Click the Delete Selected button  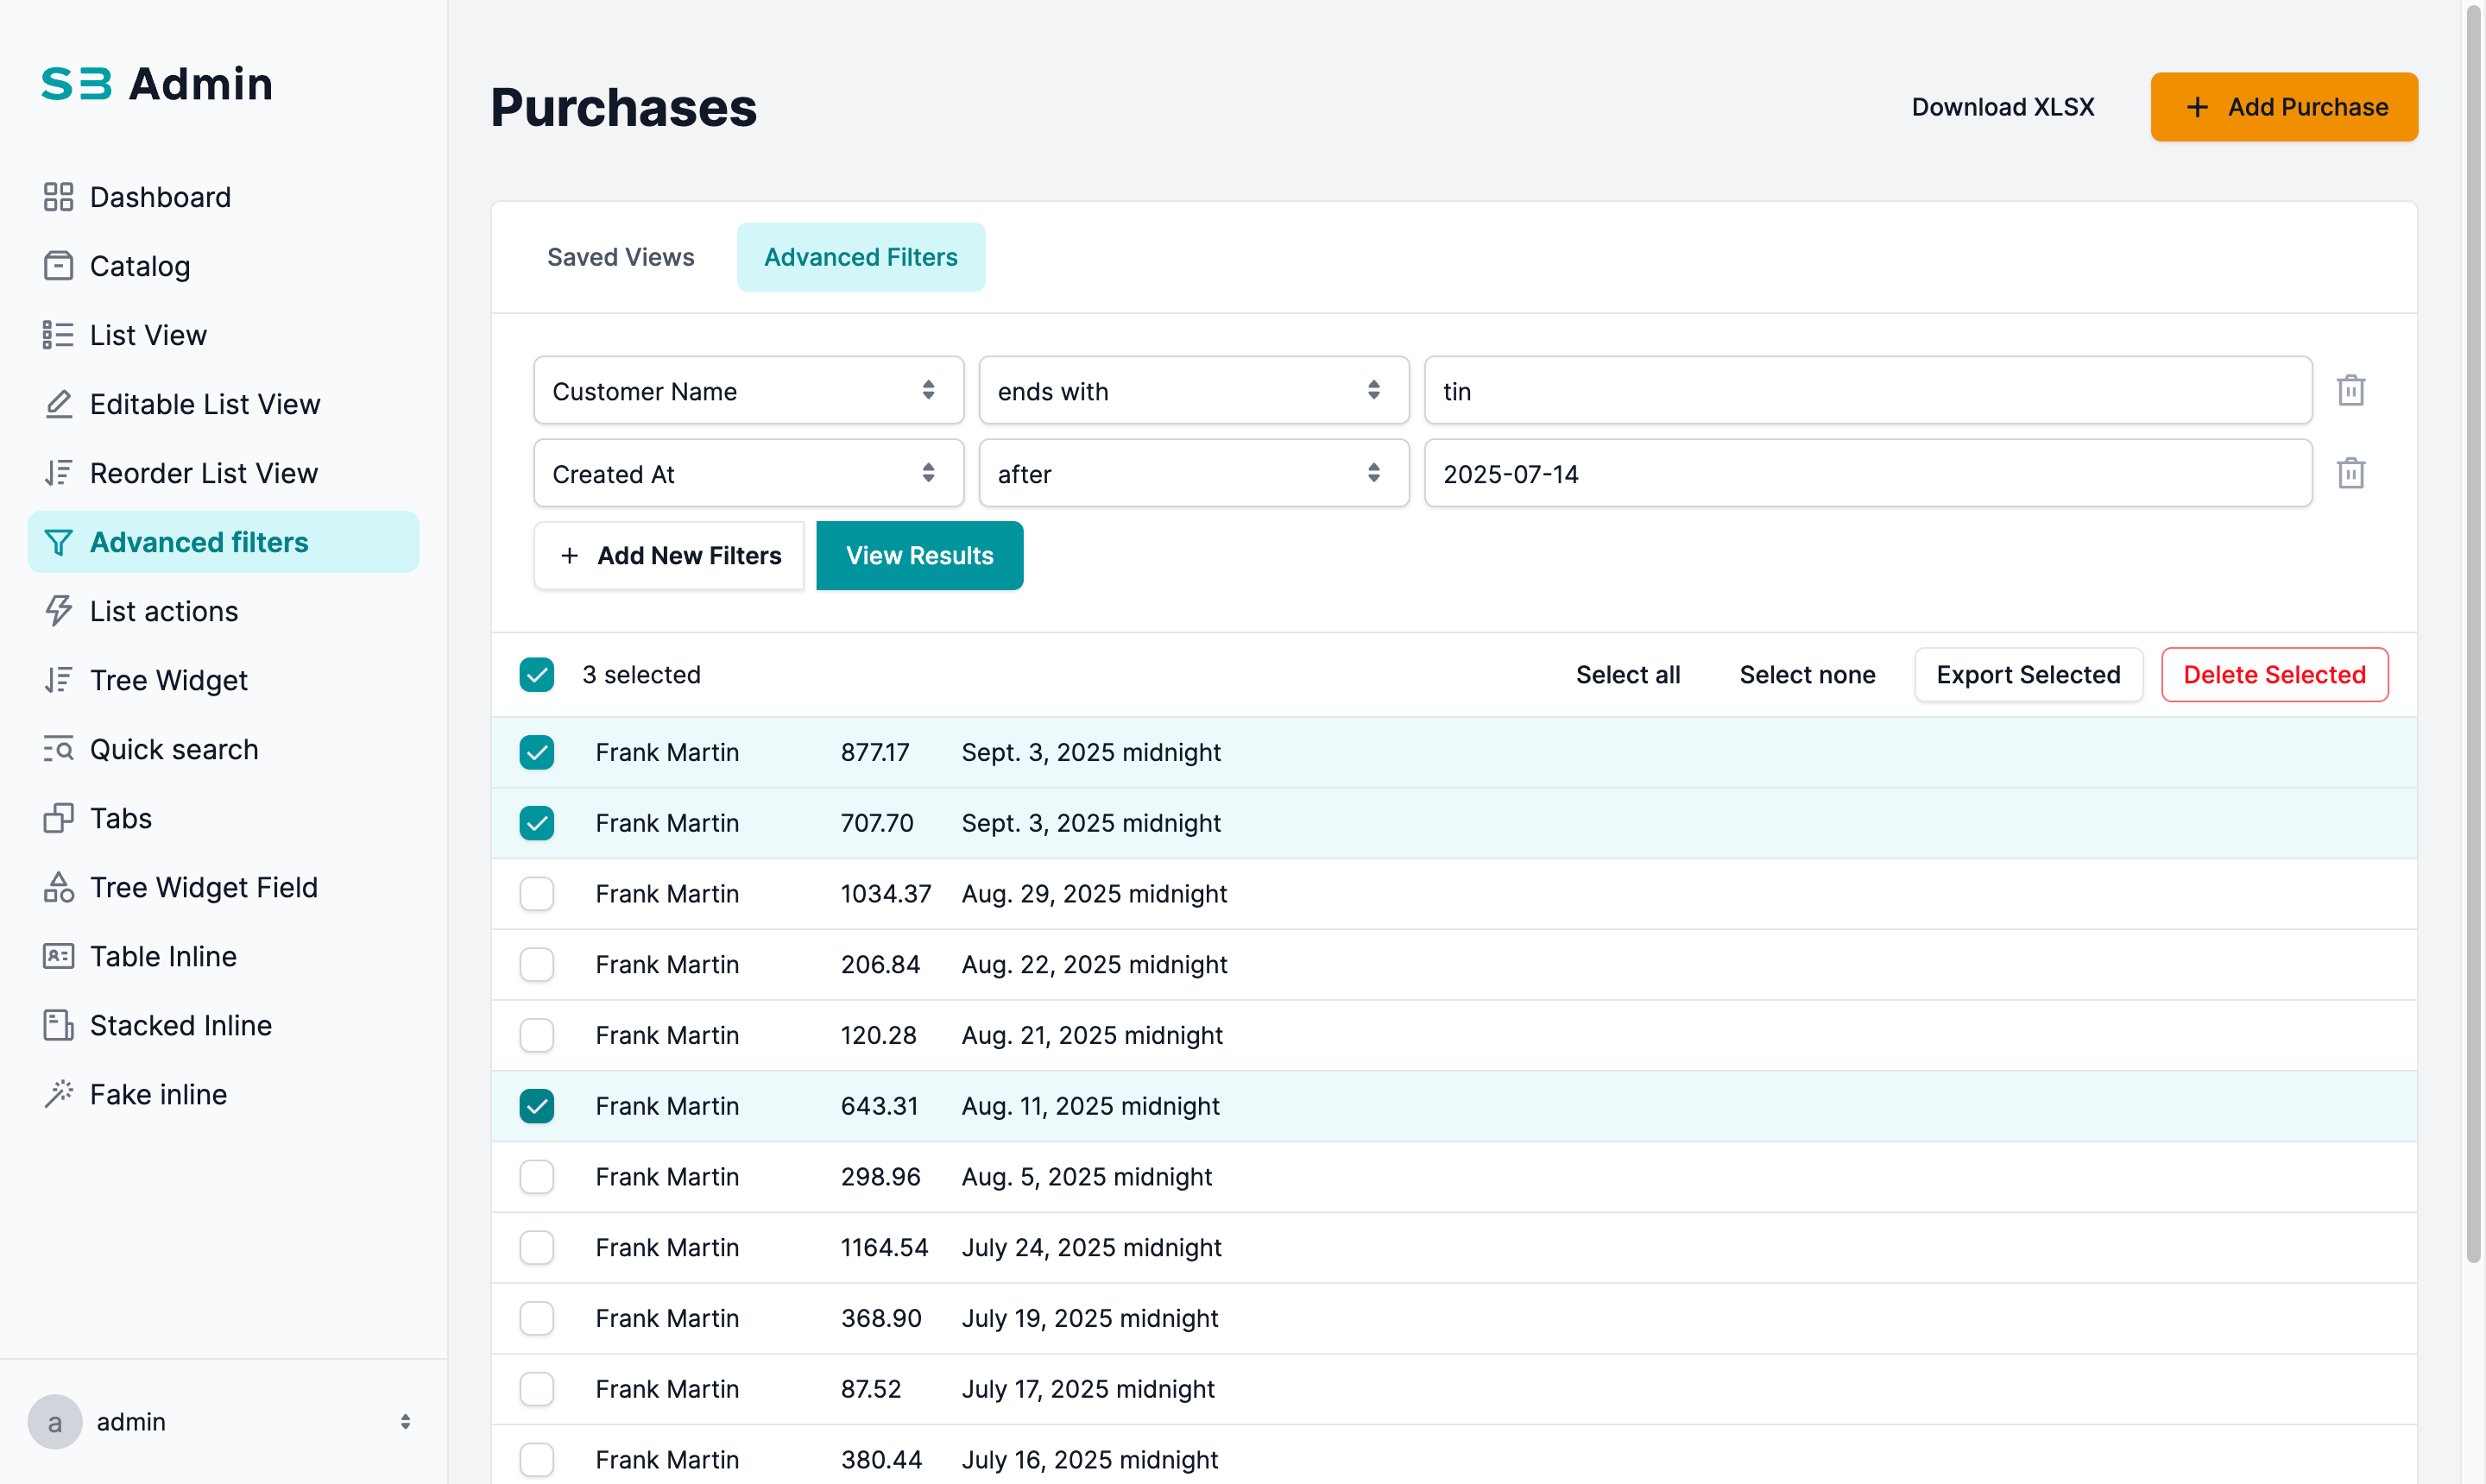2273,675
